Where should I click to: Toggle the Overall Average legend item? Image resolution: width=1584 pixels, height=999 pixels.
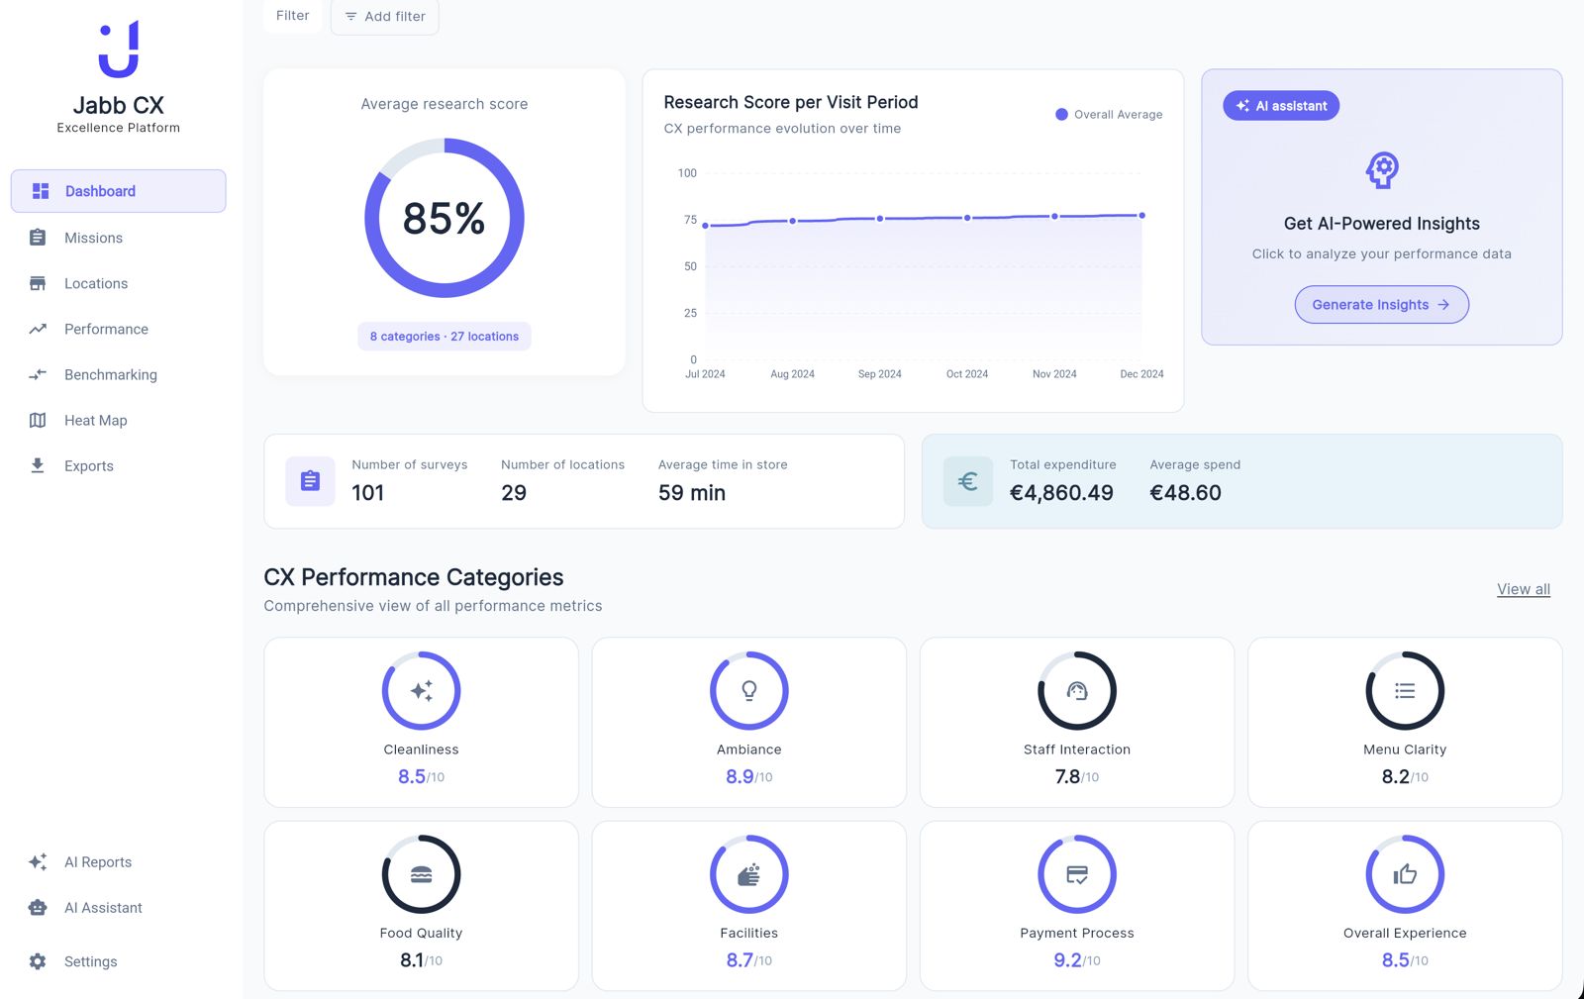coord(1109,115)
